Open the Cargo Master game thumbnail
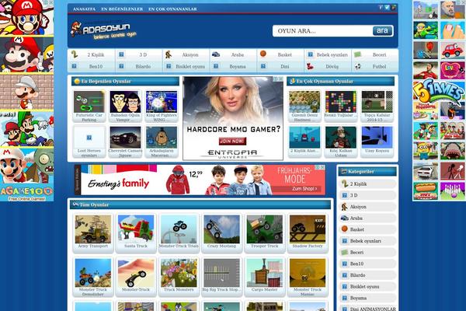This screenshot has height=311, width=466. pos(265,273)
